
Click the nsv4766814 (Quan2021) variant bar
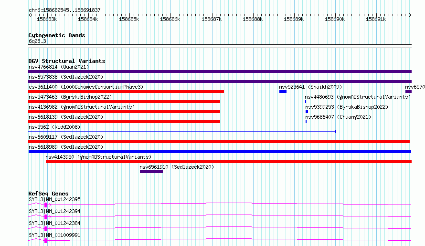point(220,72)
